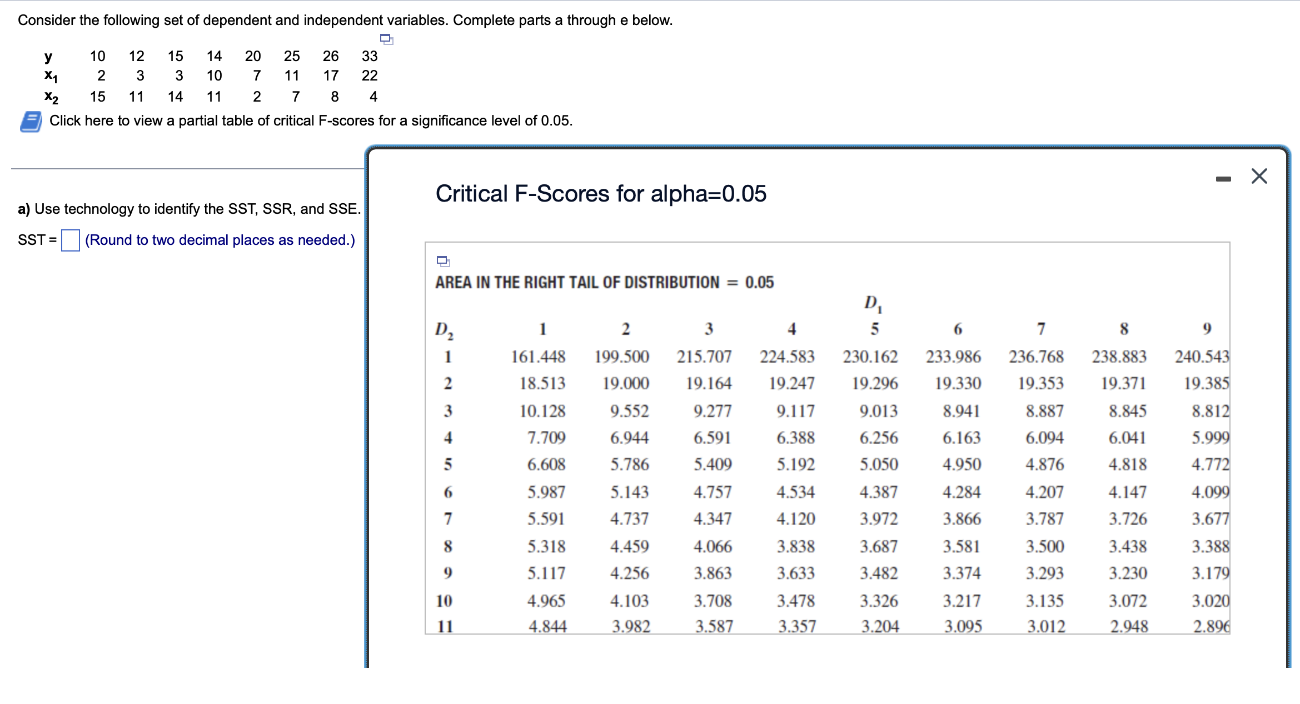This screenshot has width=1300, height=704.
Task: Click the critical value 161.448 in the table
Action: pyautogui.click(x=537, y=356)
